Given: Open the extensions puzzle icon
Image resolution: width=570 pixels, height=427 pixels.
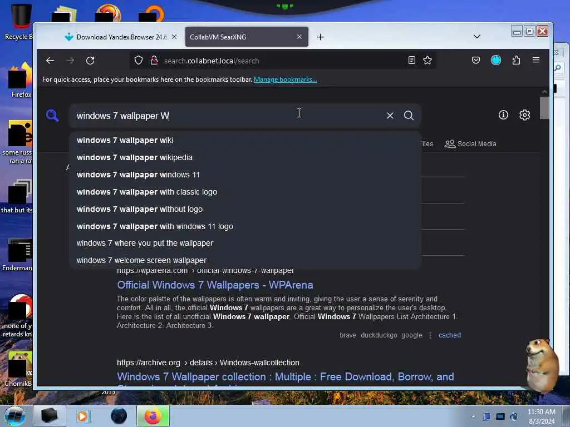Looking at the screenshot, I should (516, 60).
